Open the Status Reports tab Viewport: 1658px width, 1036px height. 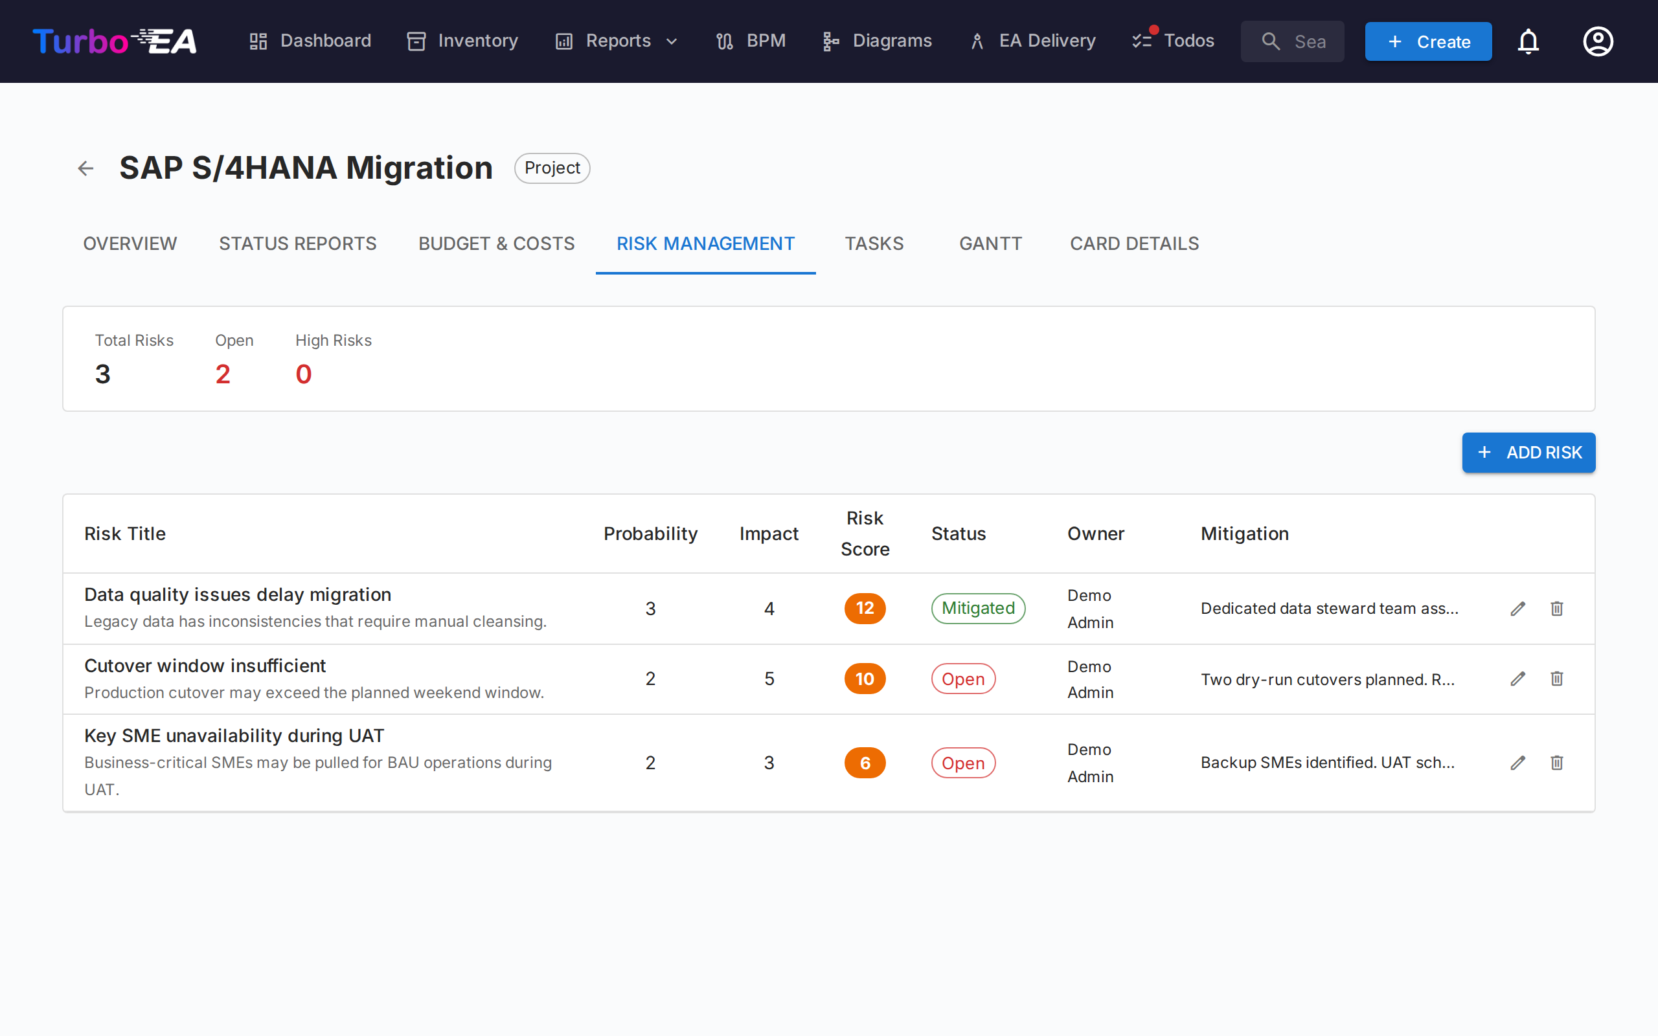[297, 244]
